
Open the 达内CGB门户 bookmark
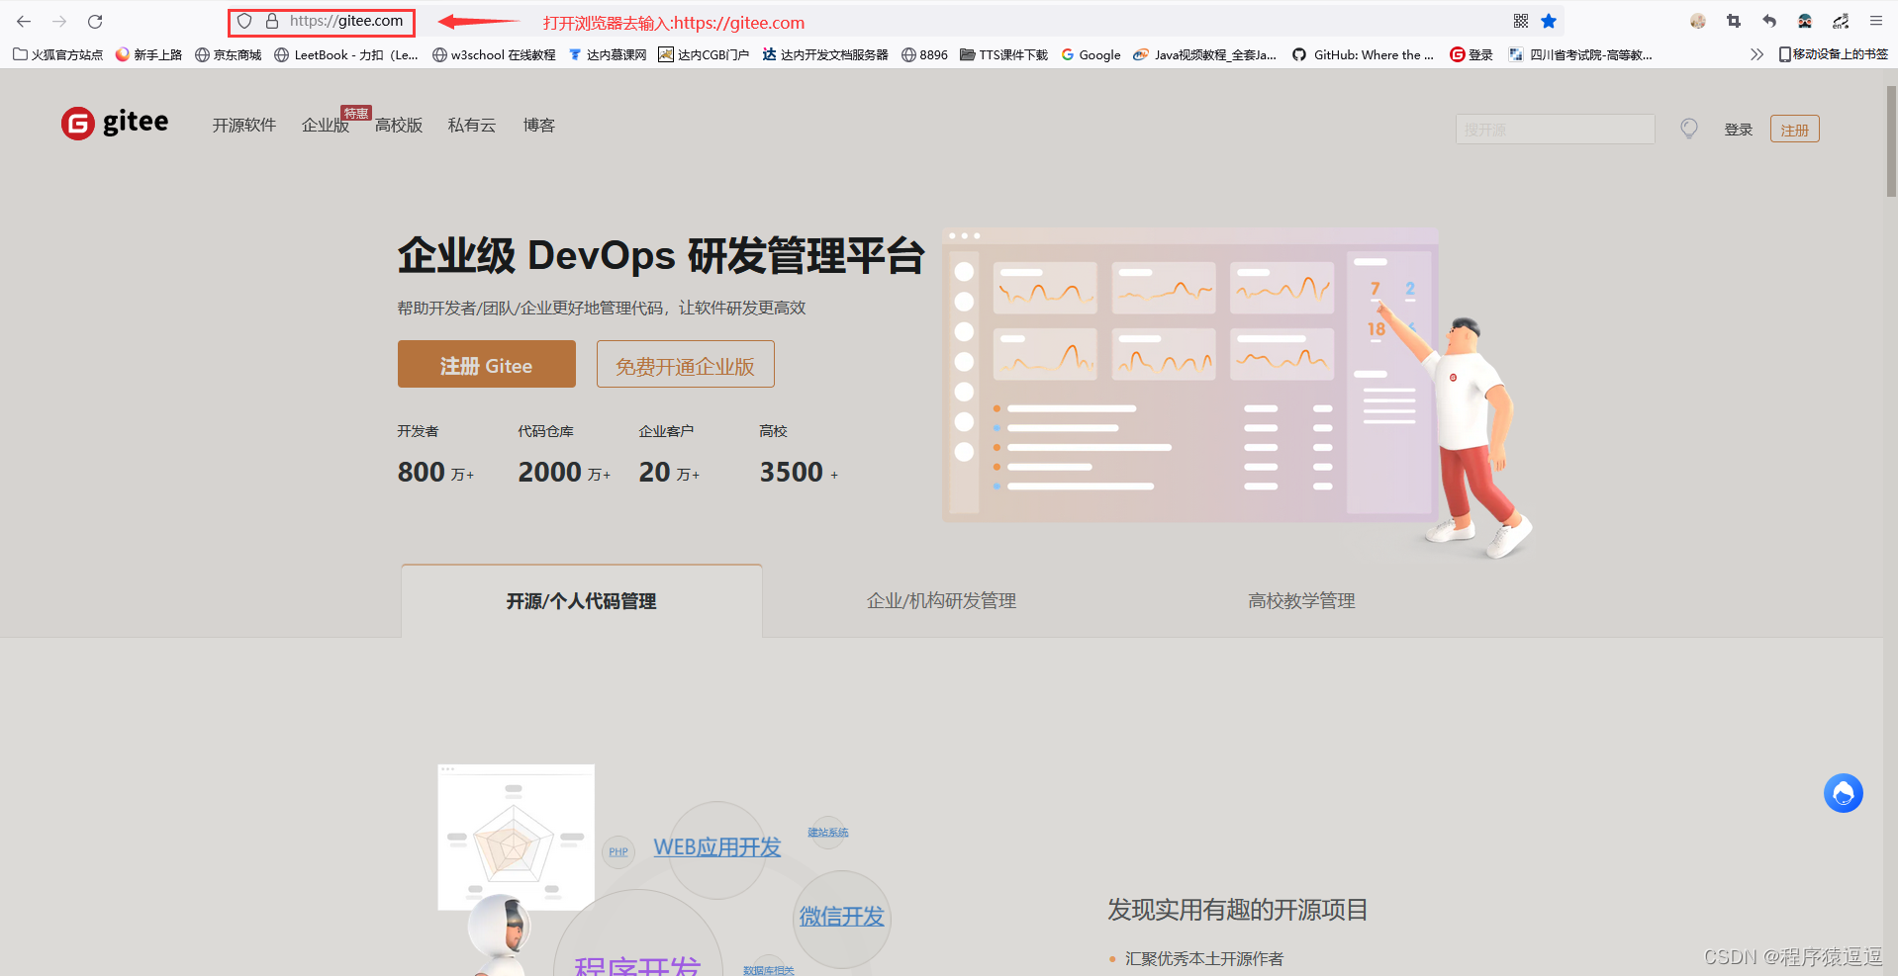click(704, 54)
